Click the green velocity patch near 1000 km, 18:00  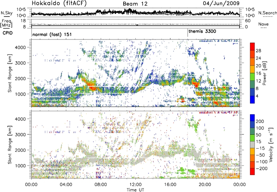[x=191, y=171]
